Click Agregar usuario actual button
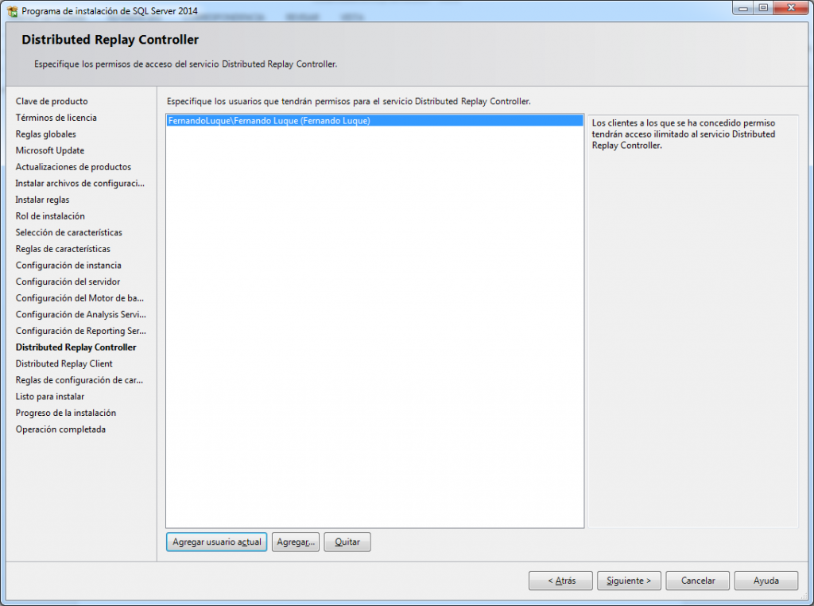 [216, 542]
